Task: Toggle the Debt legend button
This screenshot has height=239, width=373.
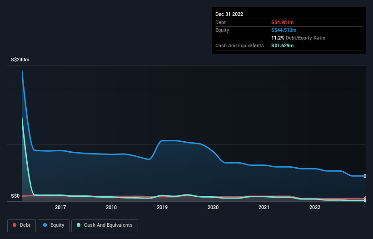Action: (x=22, y=225)
